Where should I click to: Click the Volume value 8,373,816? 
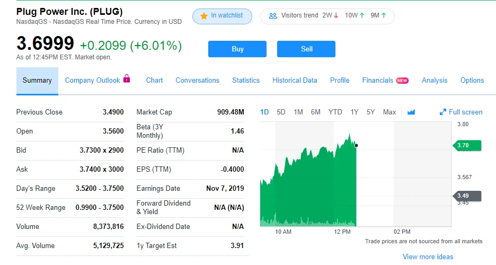[x=109, y=226]
